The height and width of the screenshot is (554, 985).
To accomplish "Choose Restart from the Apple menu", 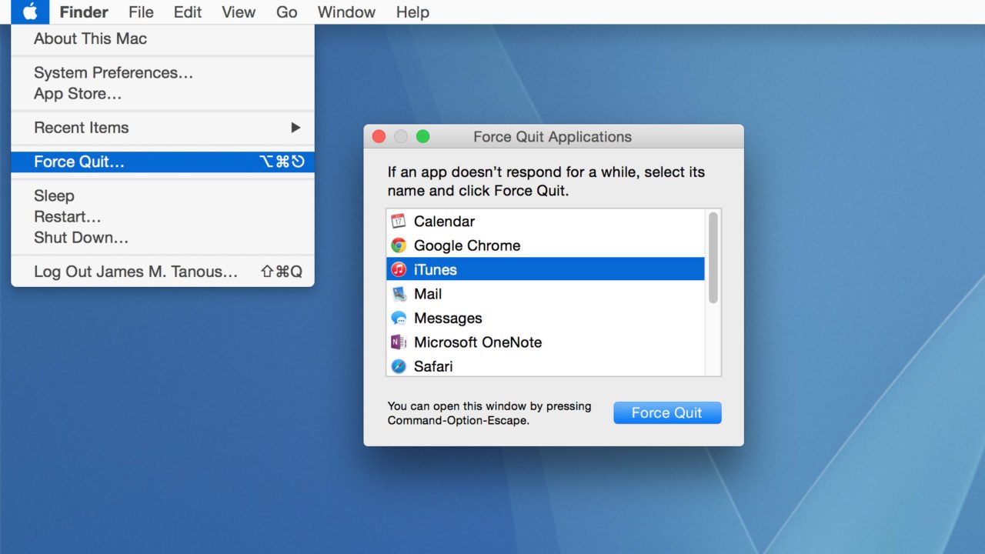I will pos(68,216).
